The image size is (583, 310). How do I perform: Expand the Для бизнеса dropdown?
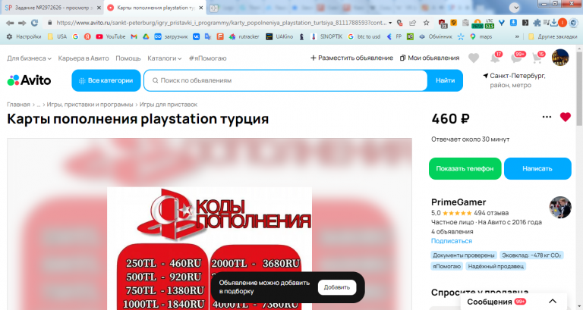pyautogui.click(x=29, y=58)
